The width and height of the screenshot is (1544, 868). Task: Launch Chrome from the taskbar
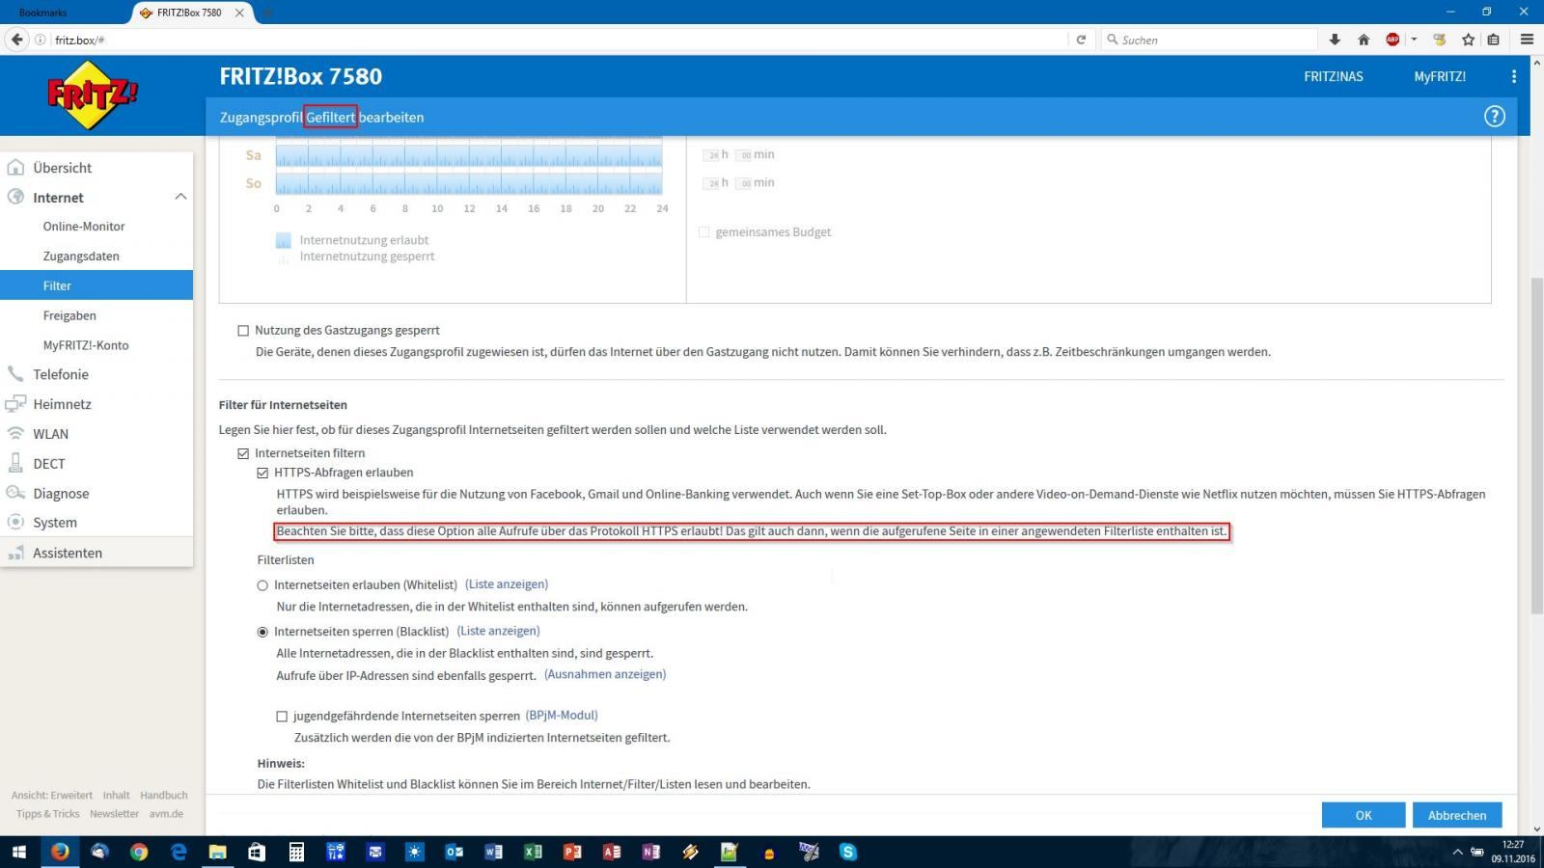click(x=139, y=852)
